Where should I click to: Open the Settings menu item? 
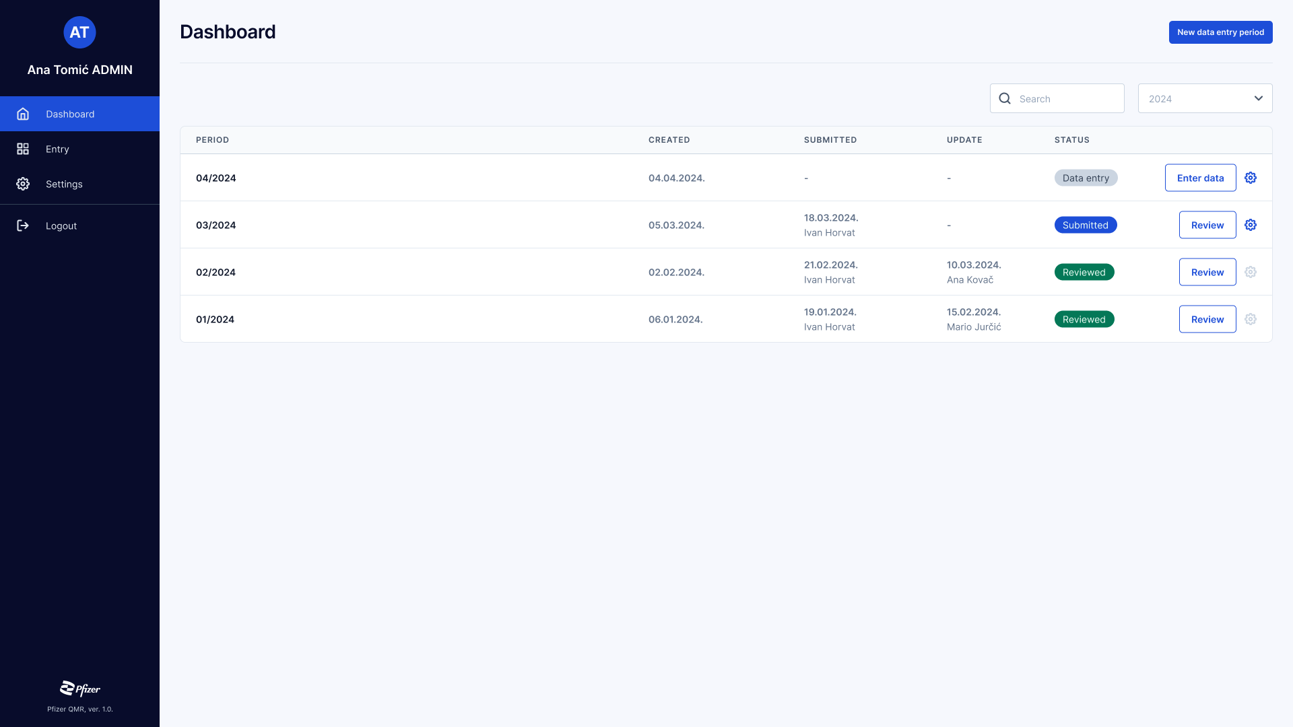tap(79, 184)
